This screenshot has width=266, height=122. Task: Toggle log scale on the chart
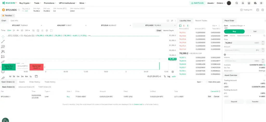tap(169, 77)
